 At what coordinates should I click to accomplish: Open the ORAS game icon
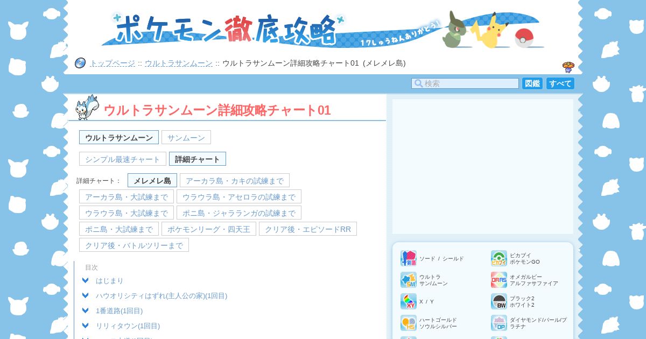click(499, 280)
